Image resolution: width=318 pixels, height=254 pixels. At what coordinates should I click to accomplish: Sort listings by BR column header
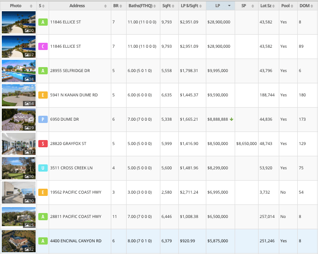118,6
